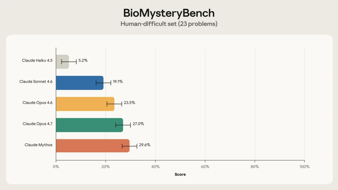The image size is (338, 190).
Task: Click the 40% x-axis tick label
Action: [x=155, y=167]
